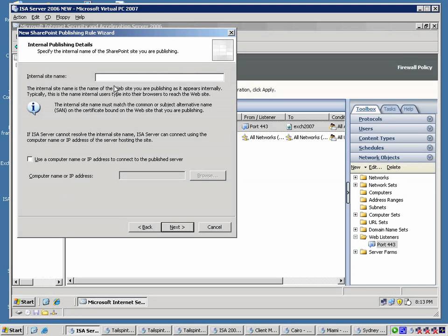Select the URL Sets folder icon
The width and height of the screenshot is (448, 336).
click(x=364, y=222)
